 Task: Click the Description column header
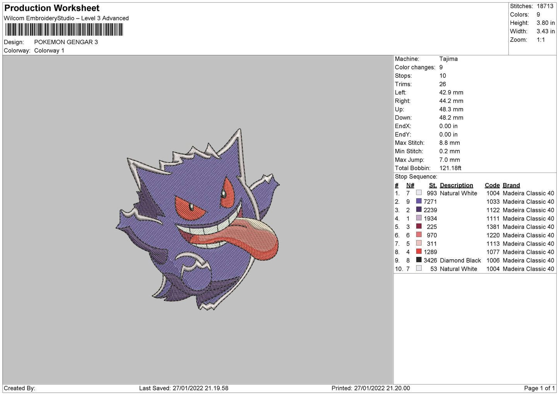click(x=456, y=185)
